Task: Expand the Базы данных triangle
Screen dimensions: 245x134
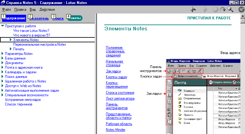Action: pos(2,58)
